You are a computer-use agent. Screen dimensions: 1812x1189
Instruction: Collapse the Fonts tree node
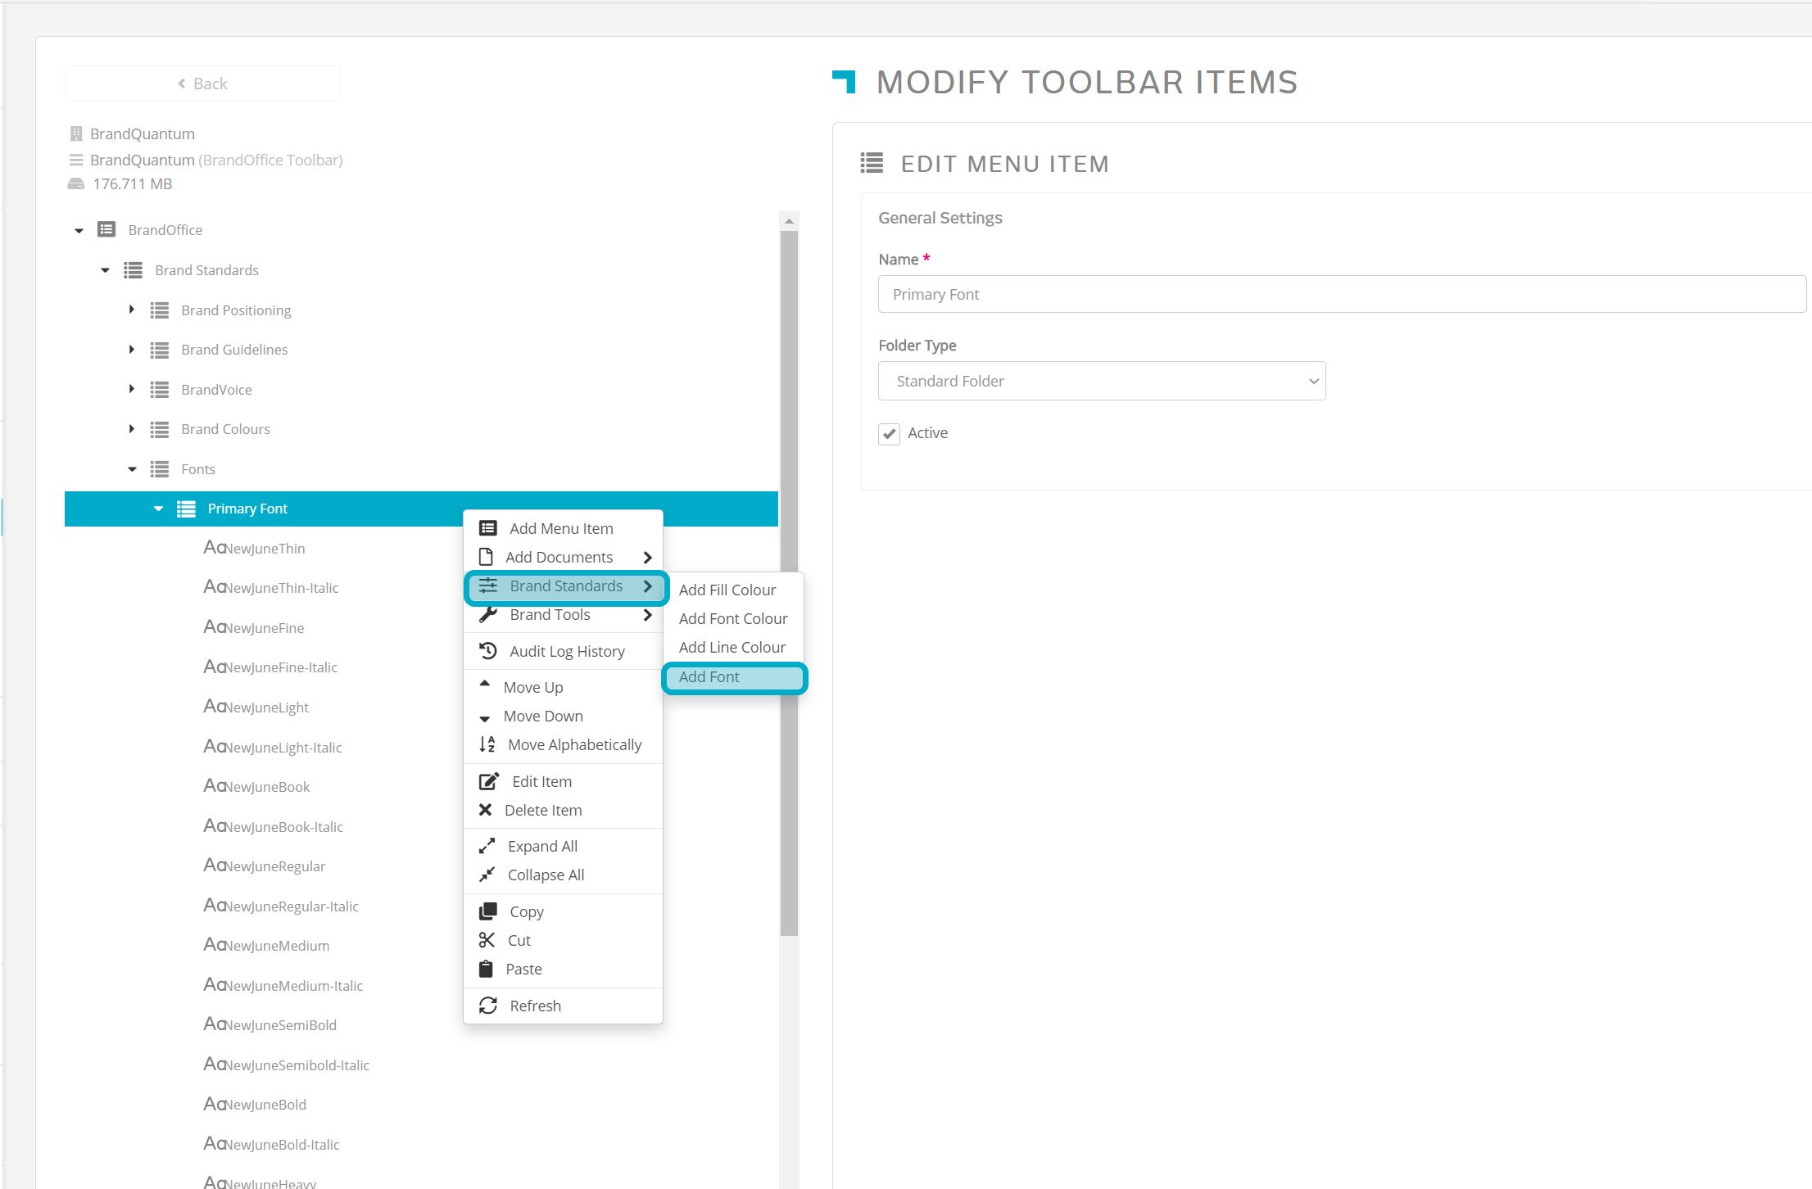tap(132, 469)
